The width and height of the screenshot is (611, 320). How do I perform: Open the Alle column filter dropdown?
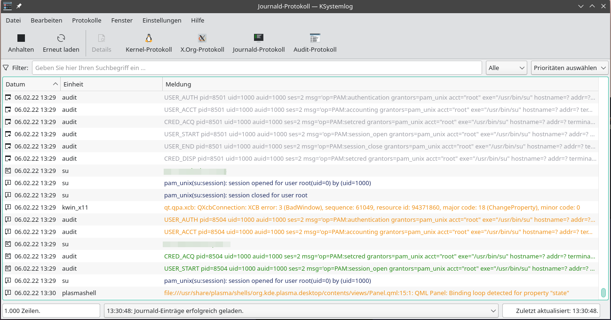(x=506, y=68)
